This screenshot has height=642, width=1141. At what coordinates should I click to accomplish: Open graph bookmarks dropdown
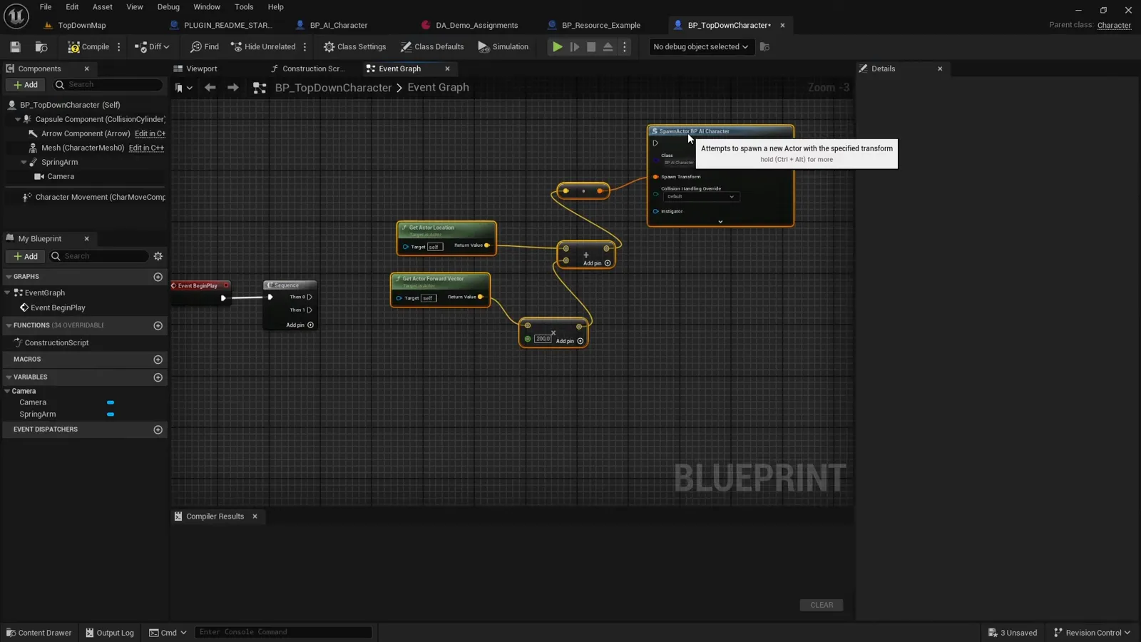click(x=184, y=88)
